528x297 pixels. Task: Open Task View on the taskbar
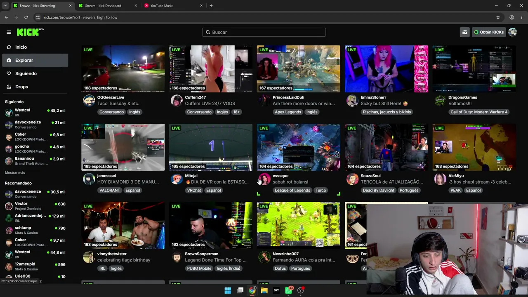tap(240, 290)
